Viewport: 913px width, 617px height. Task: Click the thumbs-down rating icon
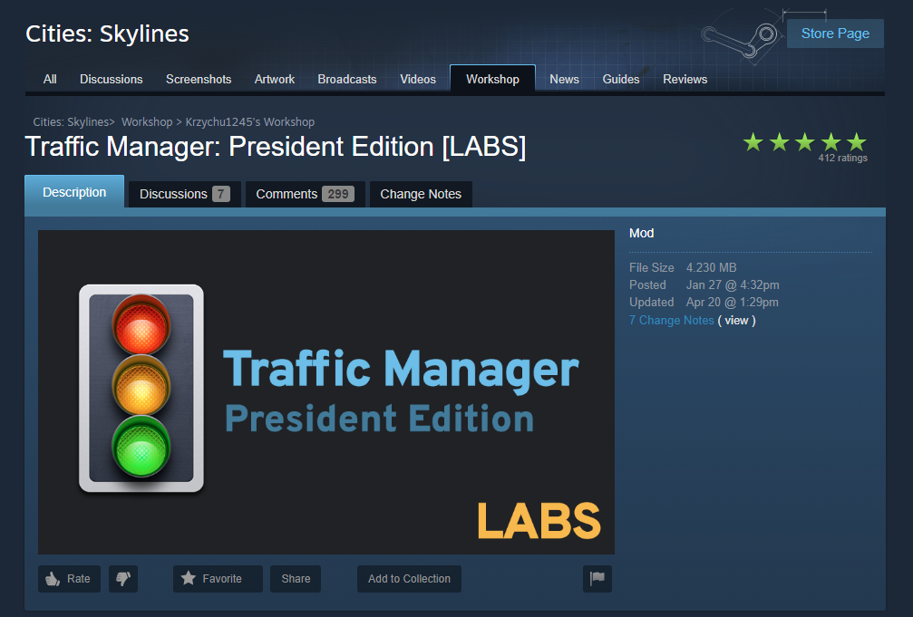tap(123, 579)
